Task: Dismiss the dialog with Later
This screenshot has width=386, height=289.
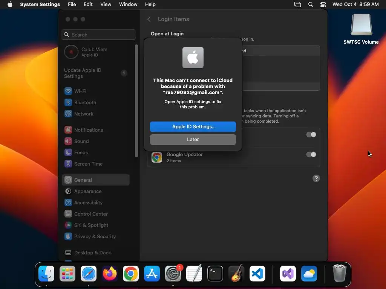Action: coord(193,140)
